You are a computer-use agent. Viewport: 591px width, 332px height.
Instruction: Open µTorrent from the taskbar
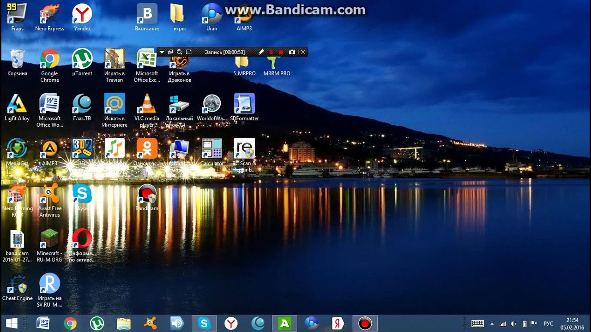[97, 323]
